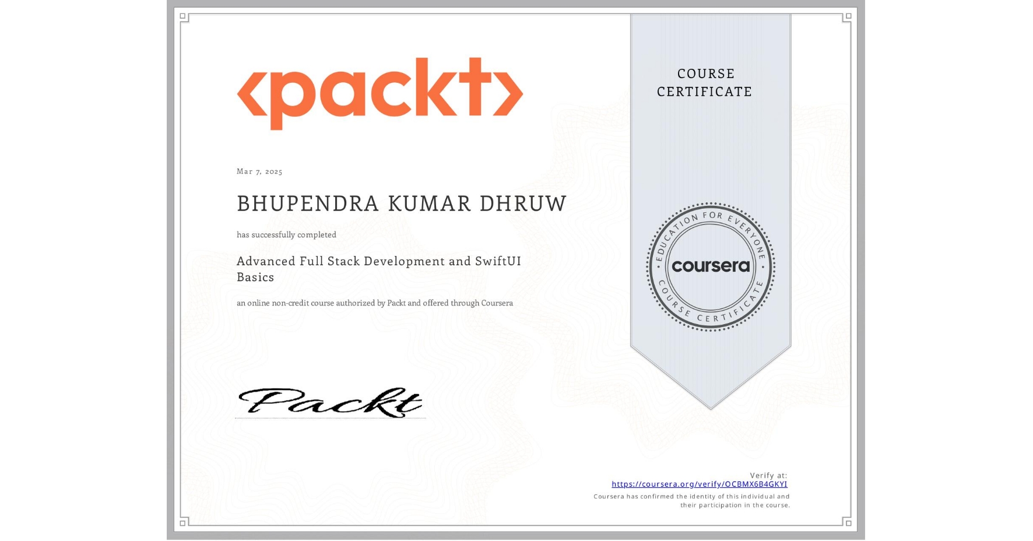Image resolution: width=1033 pixels, height=541 pixels.
Task: Select the COURSE CERTIFICATE heading
Action: [x=704, y=83]
